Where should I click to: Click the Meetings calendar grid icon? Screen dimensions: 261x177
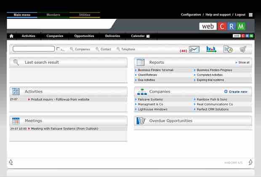point(16,121)
